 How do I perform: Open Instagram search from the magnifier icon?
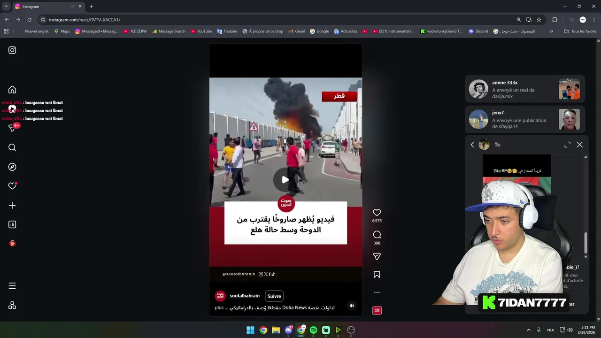[x=12, y=147]
